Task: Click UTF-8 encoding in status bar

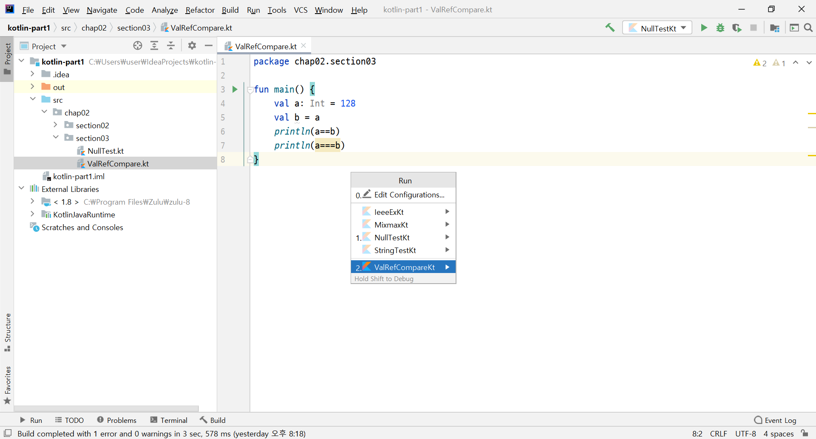Action: [746, 433]
